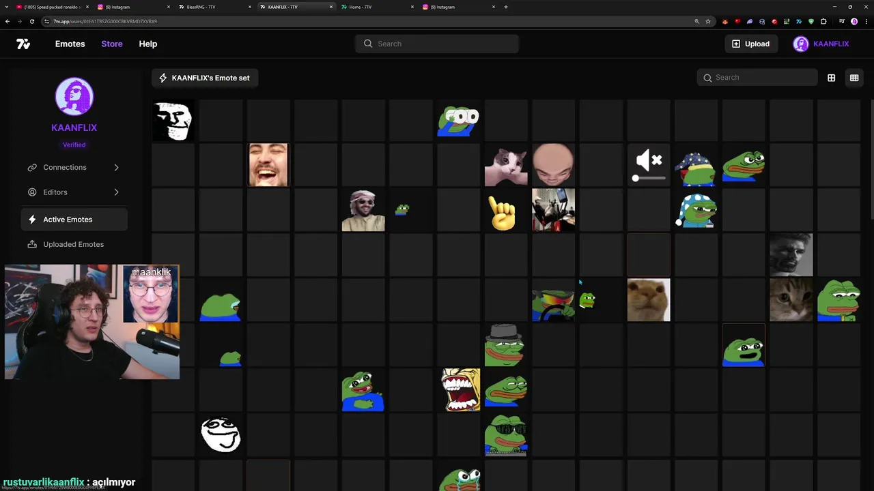
Task: Open the Emotes nav item
Action: click(x=70, y=44)
